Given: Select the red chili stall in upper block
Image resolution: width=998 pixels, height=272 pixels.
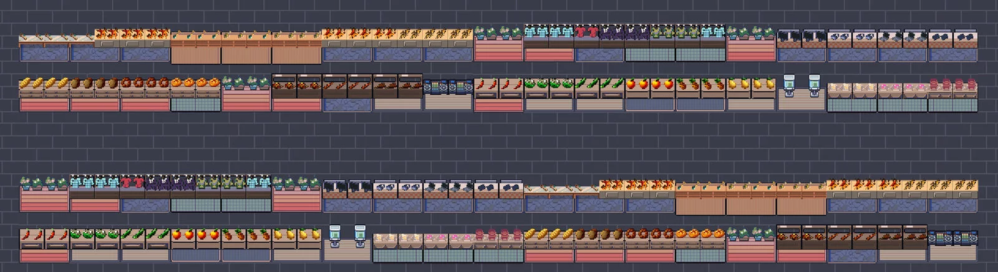Looking at the screenshot, I should pyautogui.click(x=498, y=94).
